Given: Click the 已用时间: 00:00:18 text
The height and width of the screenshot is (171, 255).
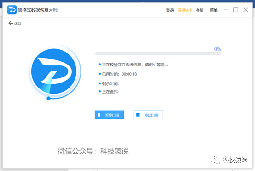Looking at the screenshot, I should 119,74.
